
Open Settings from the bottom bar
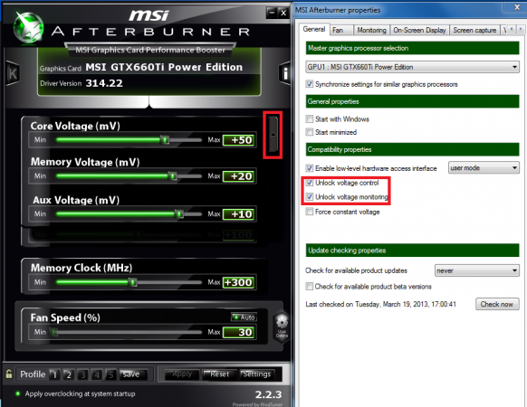tap(256, 374)
